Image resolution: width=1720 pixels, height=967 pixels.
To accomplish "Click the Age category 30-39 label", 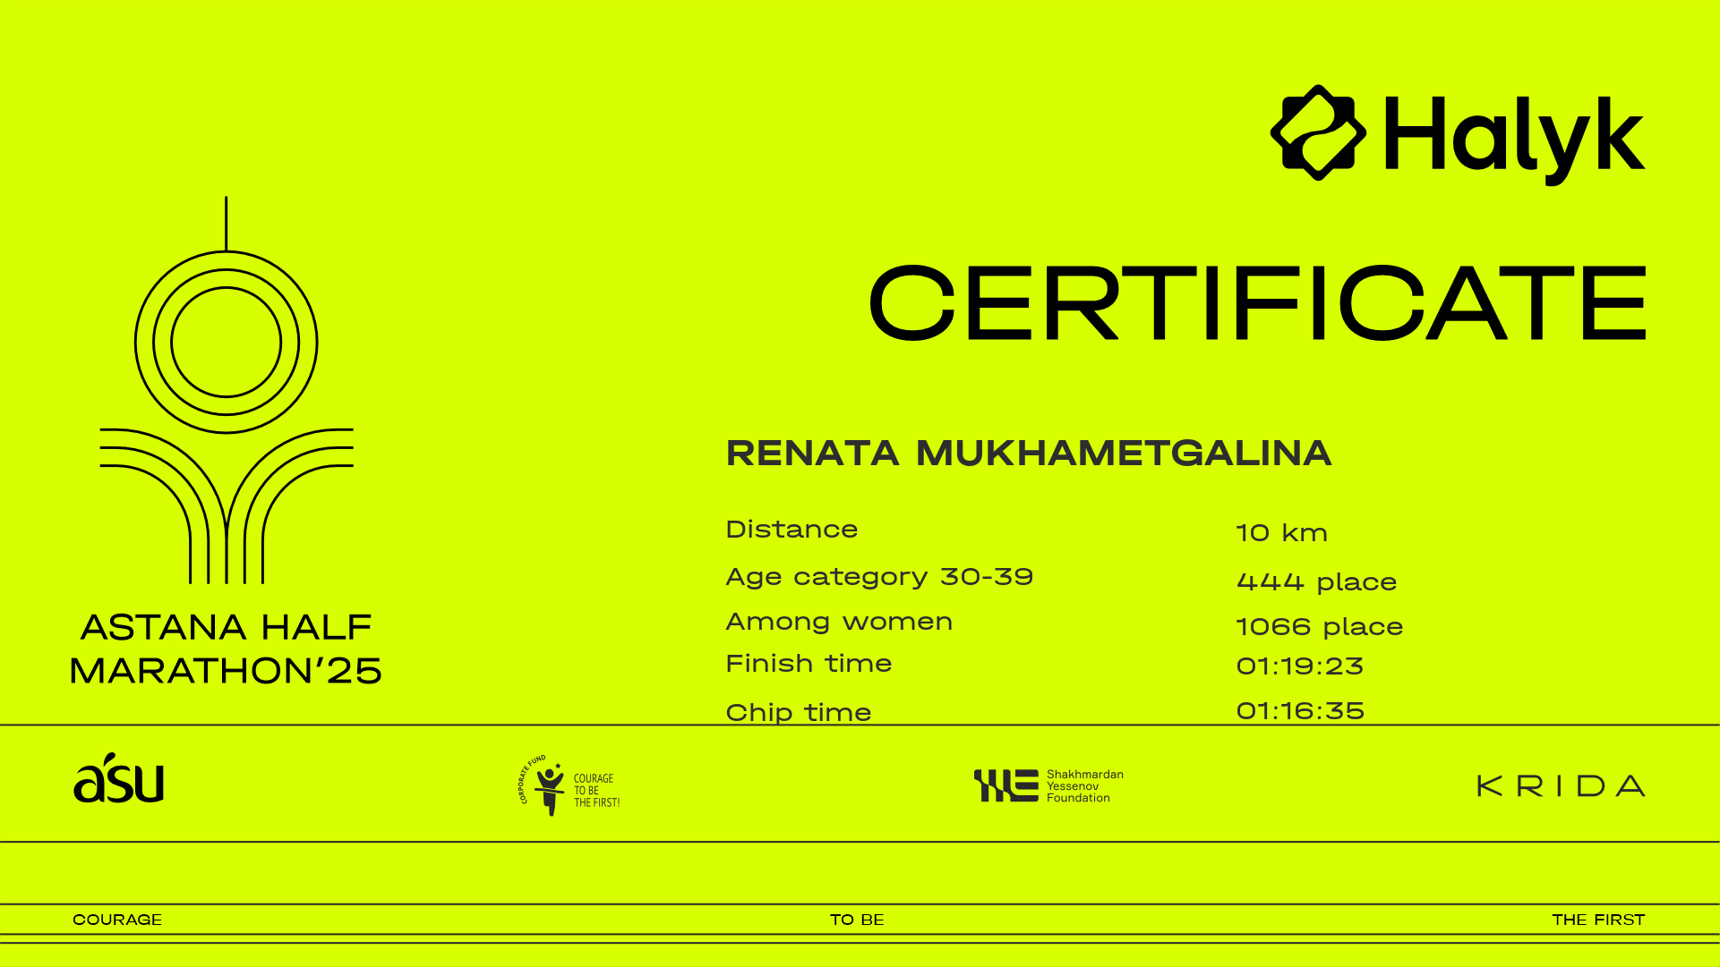I will 879,577.
